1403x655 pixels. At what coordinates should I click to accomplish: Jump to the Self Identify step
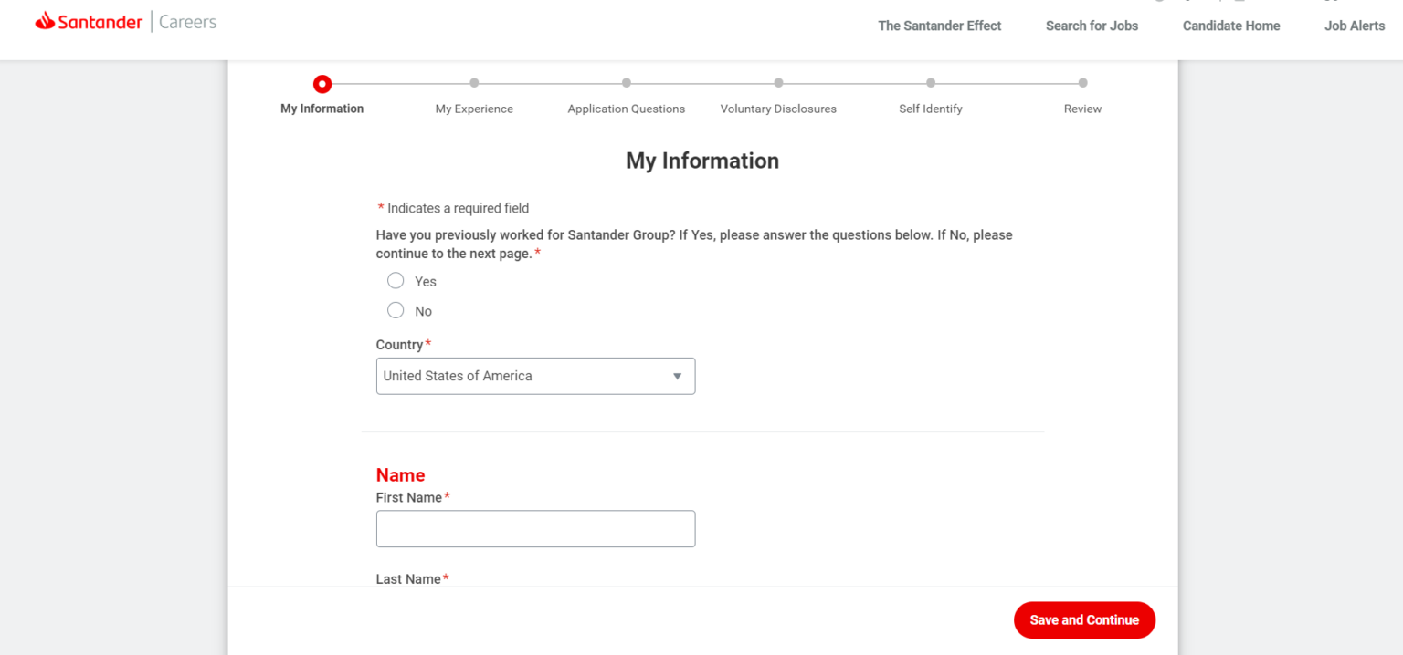930,109
